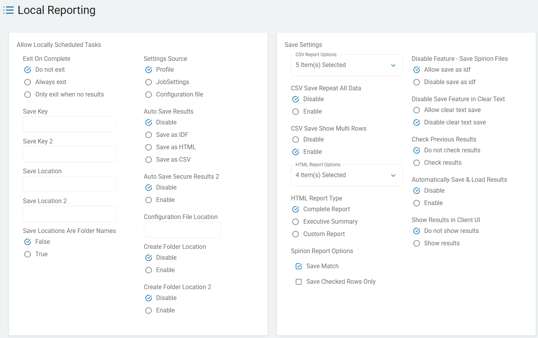Uncheck the Save Match checkbox
The height and width of the screenshot is (338, 538).
coord(299,266)
